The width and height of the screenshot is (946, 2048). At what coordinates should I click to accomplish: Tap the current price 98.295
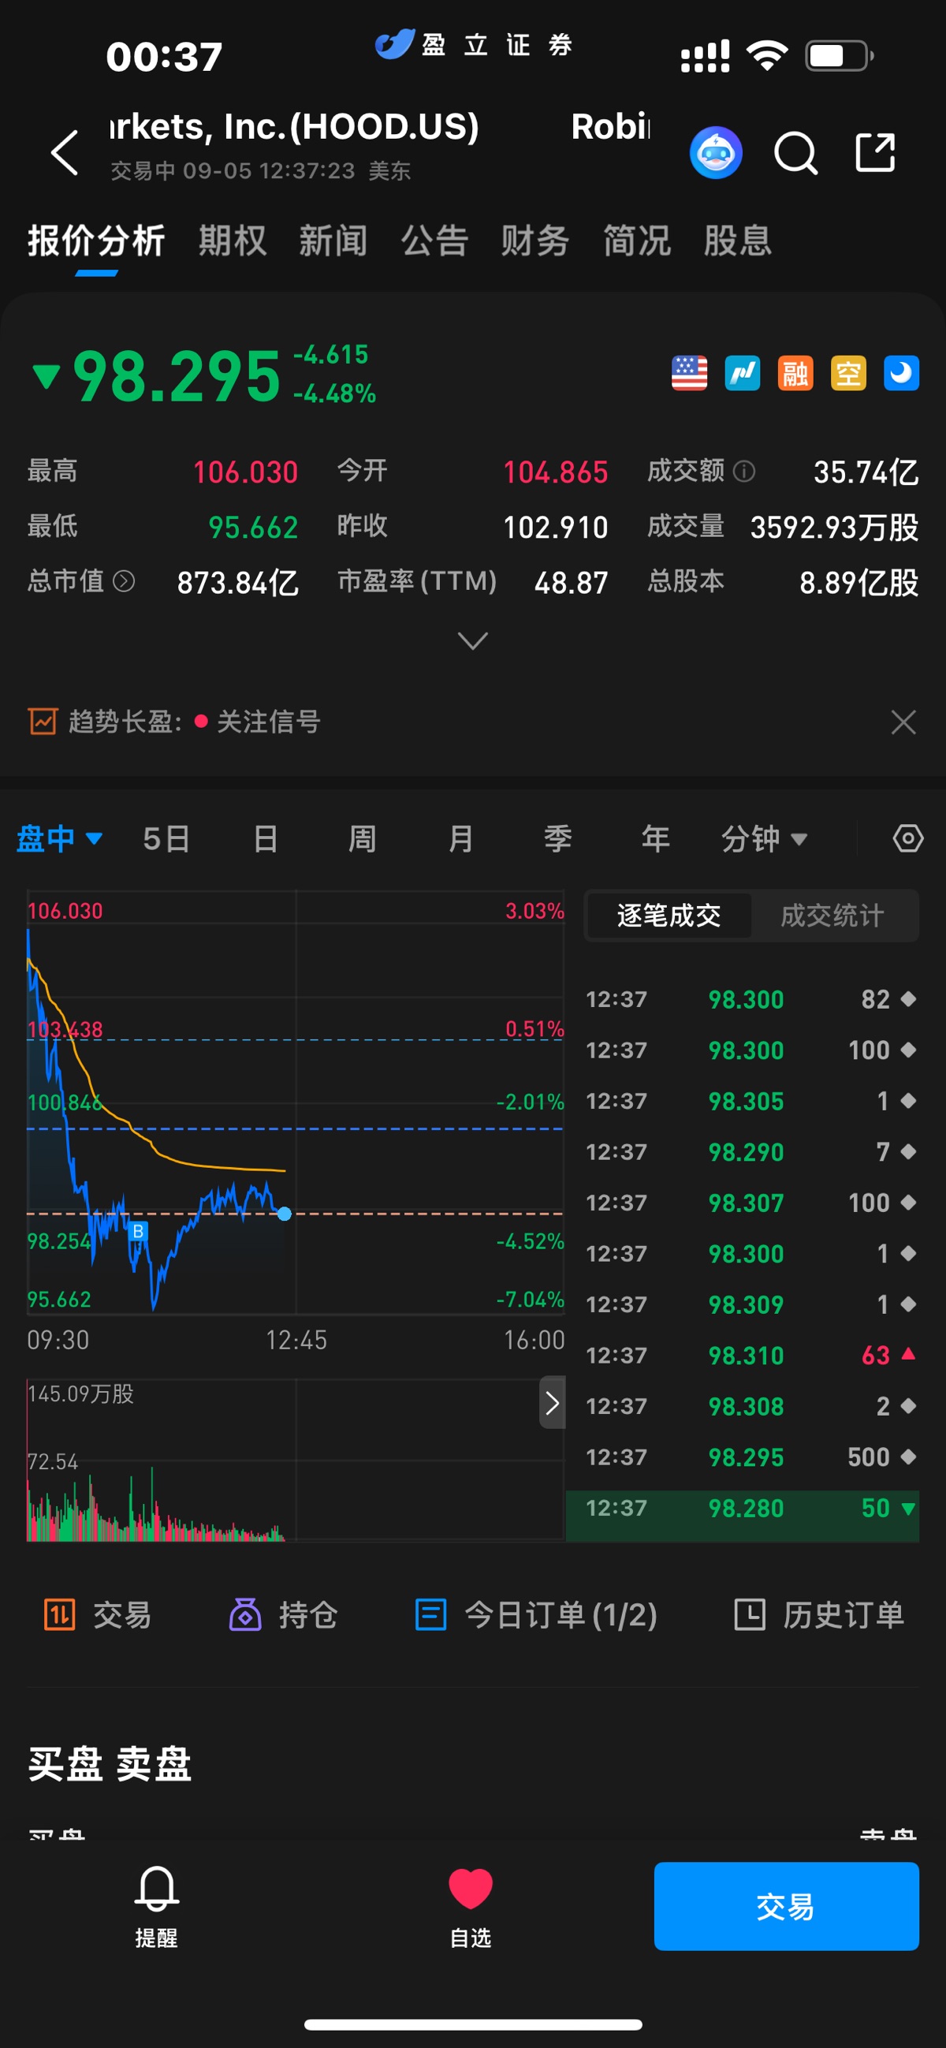177,376
